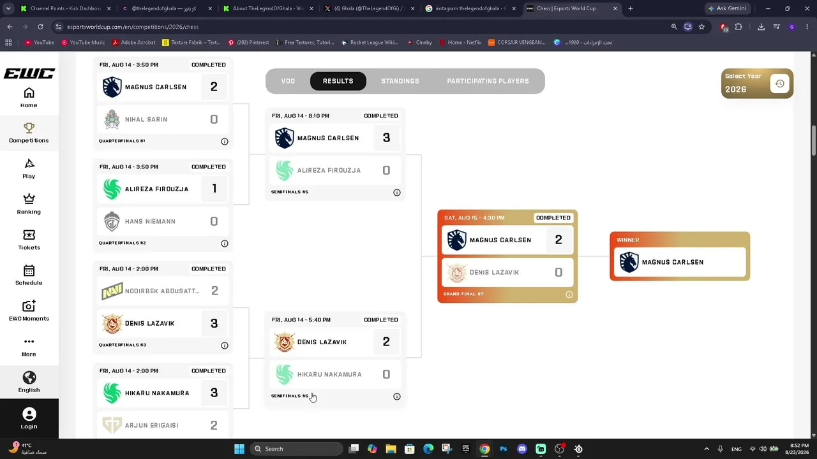Open info icon for Quarterfinals #2
Screen dimensions: 817x459
pos(225,244)
